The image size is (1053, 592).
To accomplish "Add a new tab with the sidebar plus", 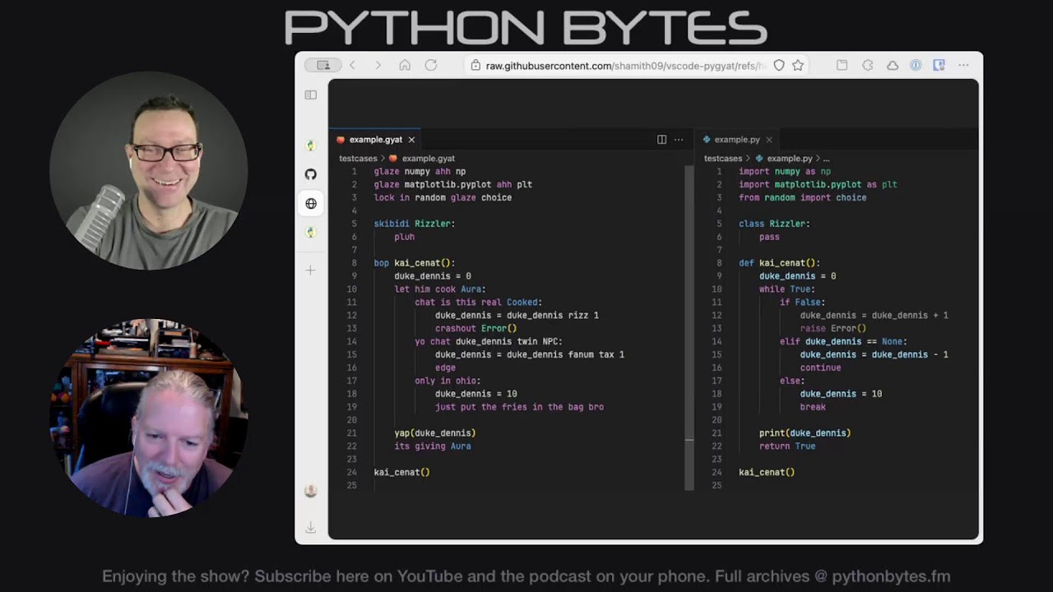I will 311,271.
